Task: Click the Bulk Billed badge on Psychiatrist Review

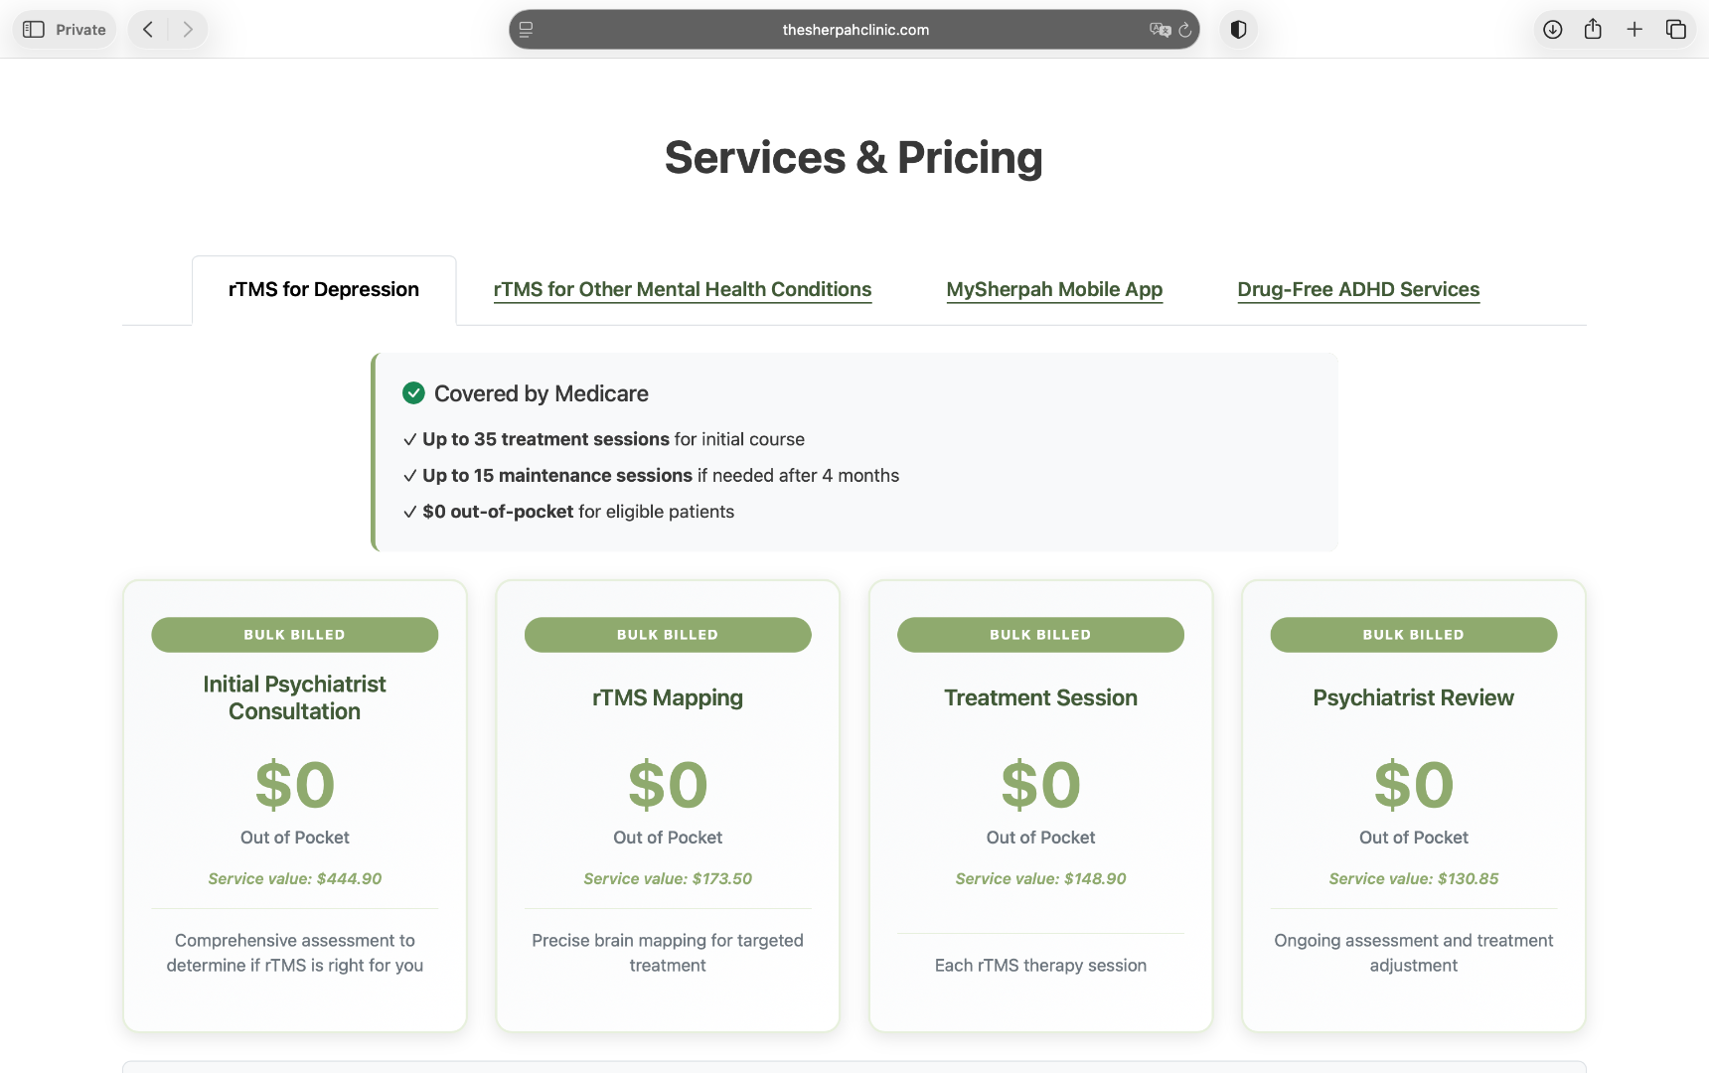Action: 1413,635
